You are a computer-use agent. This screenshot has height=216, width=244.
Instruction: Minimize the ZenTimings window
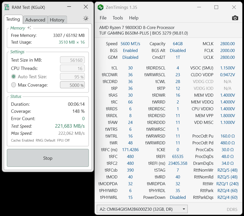[x=199, y=7]
